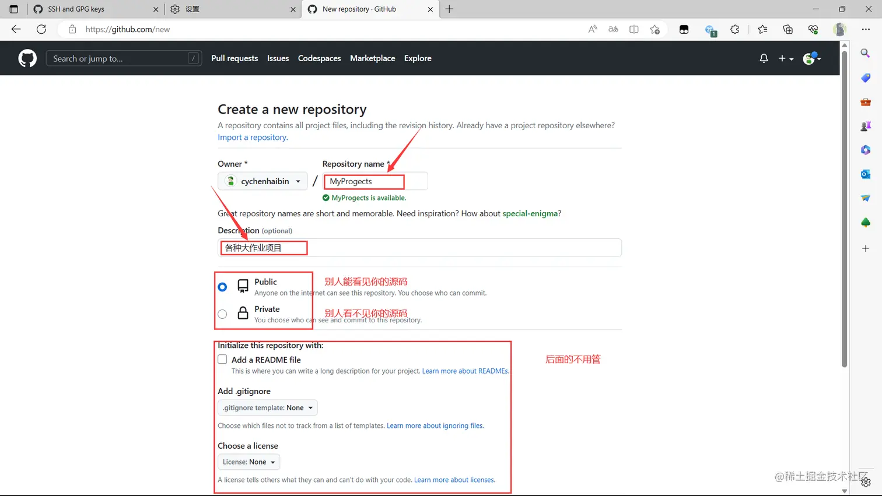The width and height of the screenshot is (882, 496).
Task: Open browser essentials heart icon
Action: click(813, 29)
